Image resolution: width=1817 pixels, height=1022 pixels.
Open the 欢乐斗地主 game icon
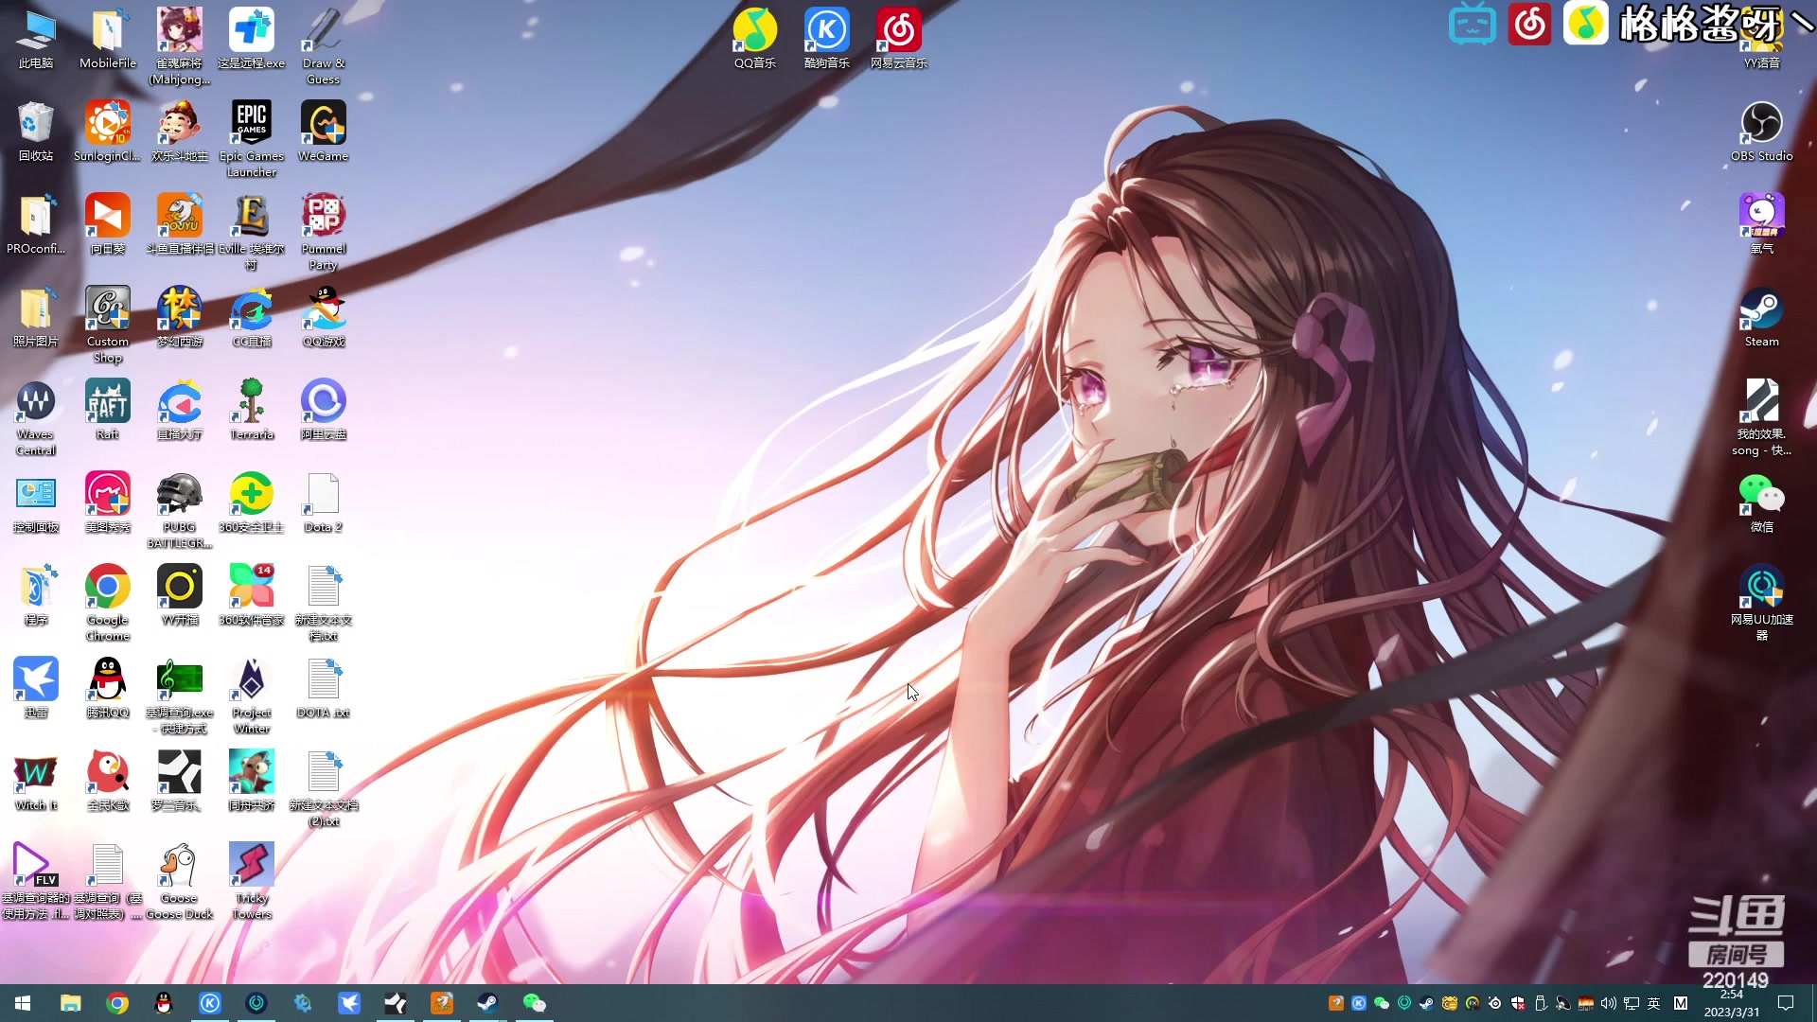coord(180,131)
